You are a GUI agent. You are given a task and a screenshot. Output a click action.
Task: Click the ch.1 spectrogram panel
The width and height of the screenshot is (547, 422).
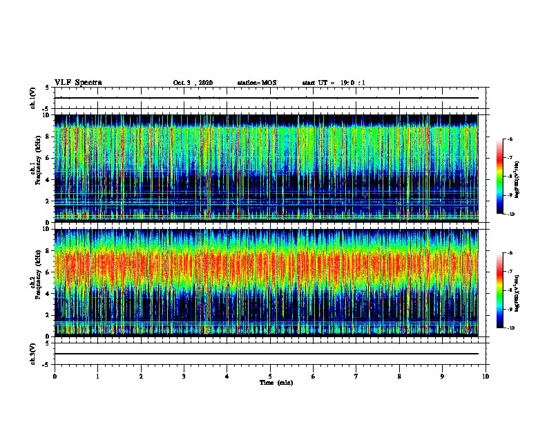click(266, 168)
